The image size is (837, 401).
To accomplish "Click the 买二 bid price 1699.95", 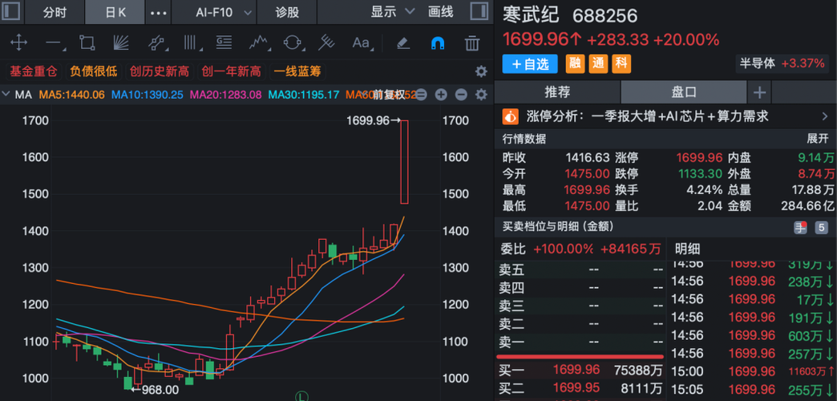I will coord(576,387).
